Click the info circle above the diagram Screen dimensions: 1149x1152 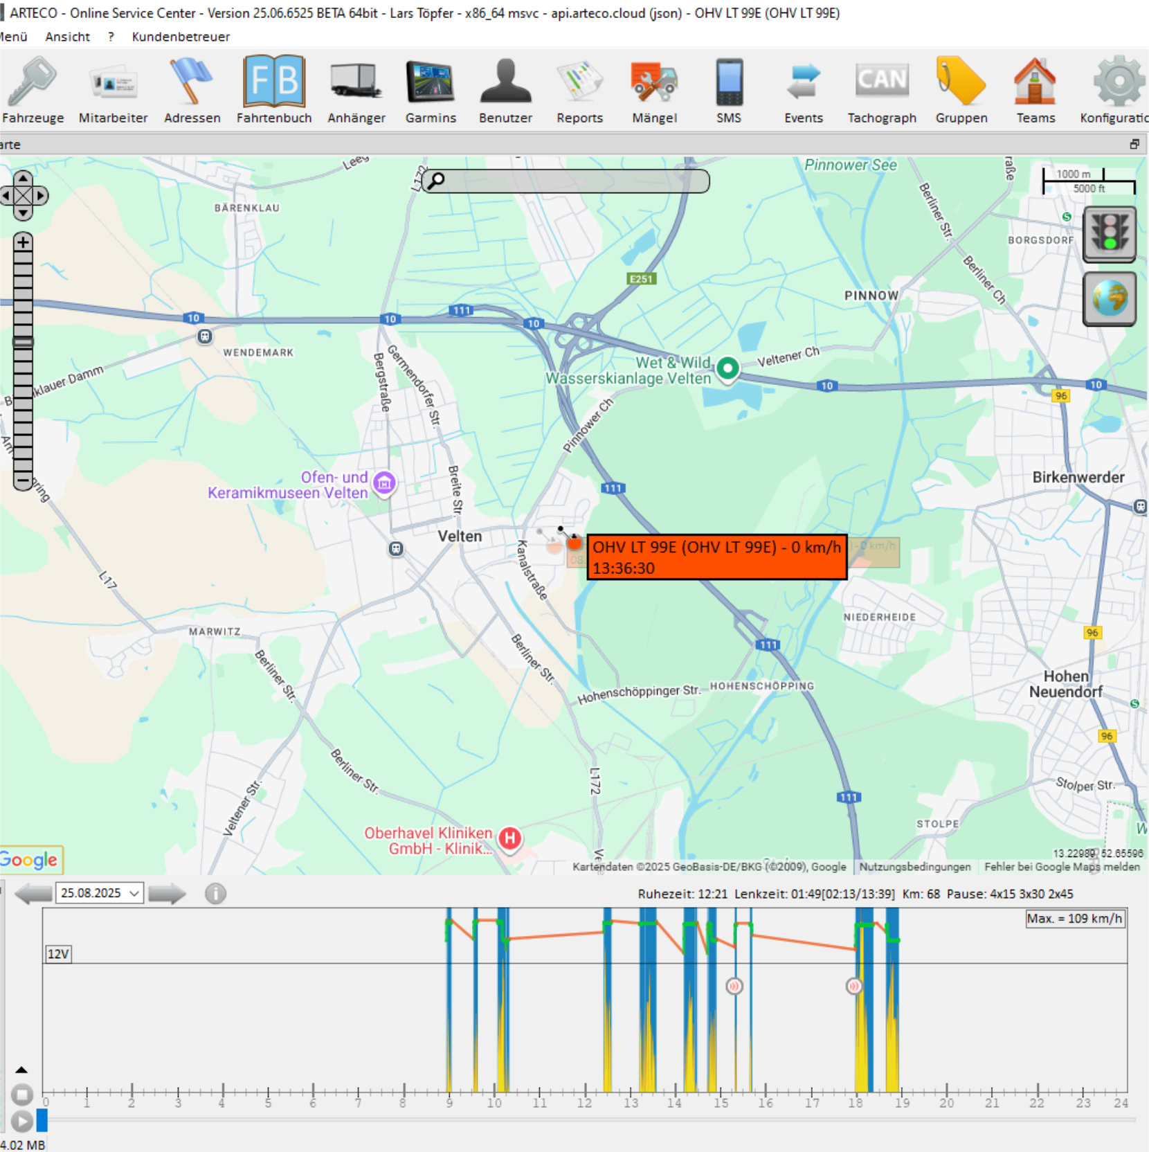(x=215, y=893)
